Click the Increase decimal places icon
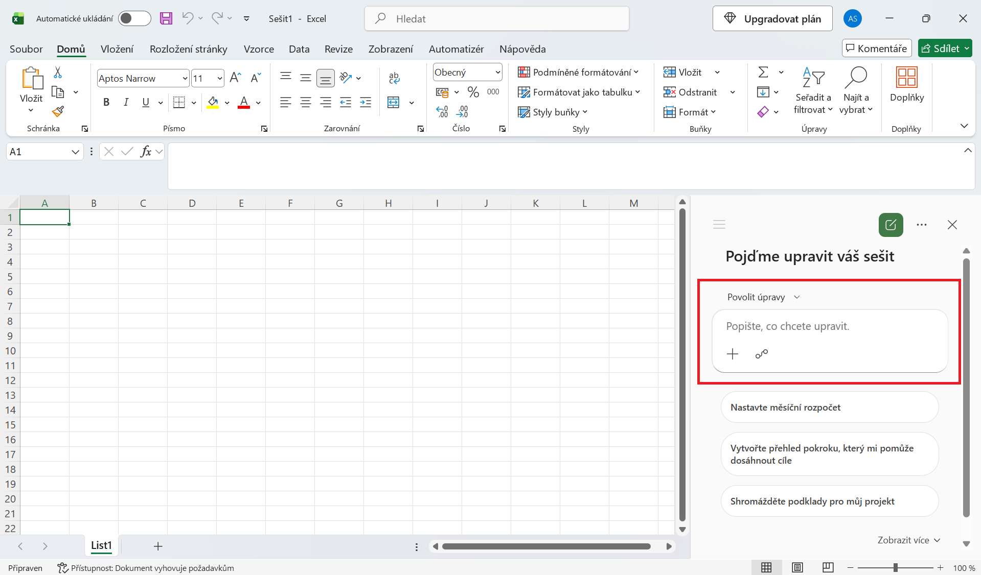Screen dimensions: 981x575 (442, 111)
